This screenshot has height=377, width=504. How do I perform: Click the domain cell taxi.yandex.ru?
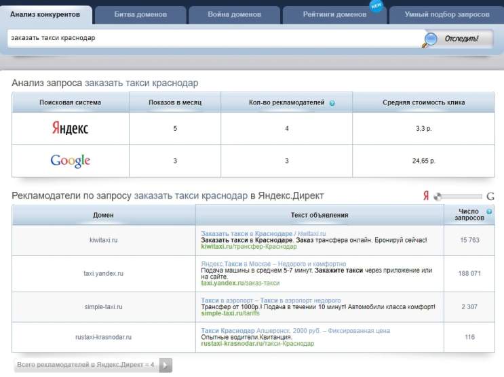point(104,273)
